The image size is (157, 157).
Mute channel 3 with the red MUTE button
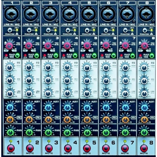49,148
